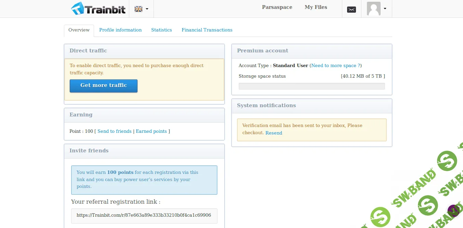Click the UK flag language icon
The width and height of the screenshot is (463, 228).
[138, 9]
